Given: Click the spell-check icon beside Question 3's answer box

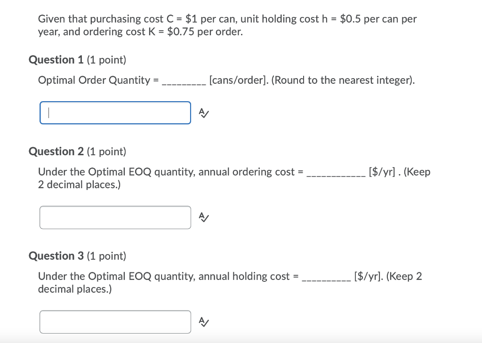Looking at the screenshot, I should [x=203, y=322].
